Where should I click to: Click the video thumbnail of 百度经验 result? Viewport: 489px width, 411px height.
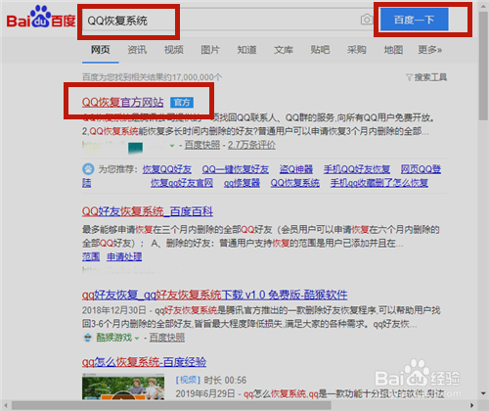pyautogui.click(x=123, y=388)
